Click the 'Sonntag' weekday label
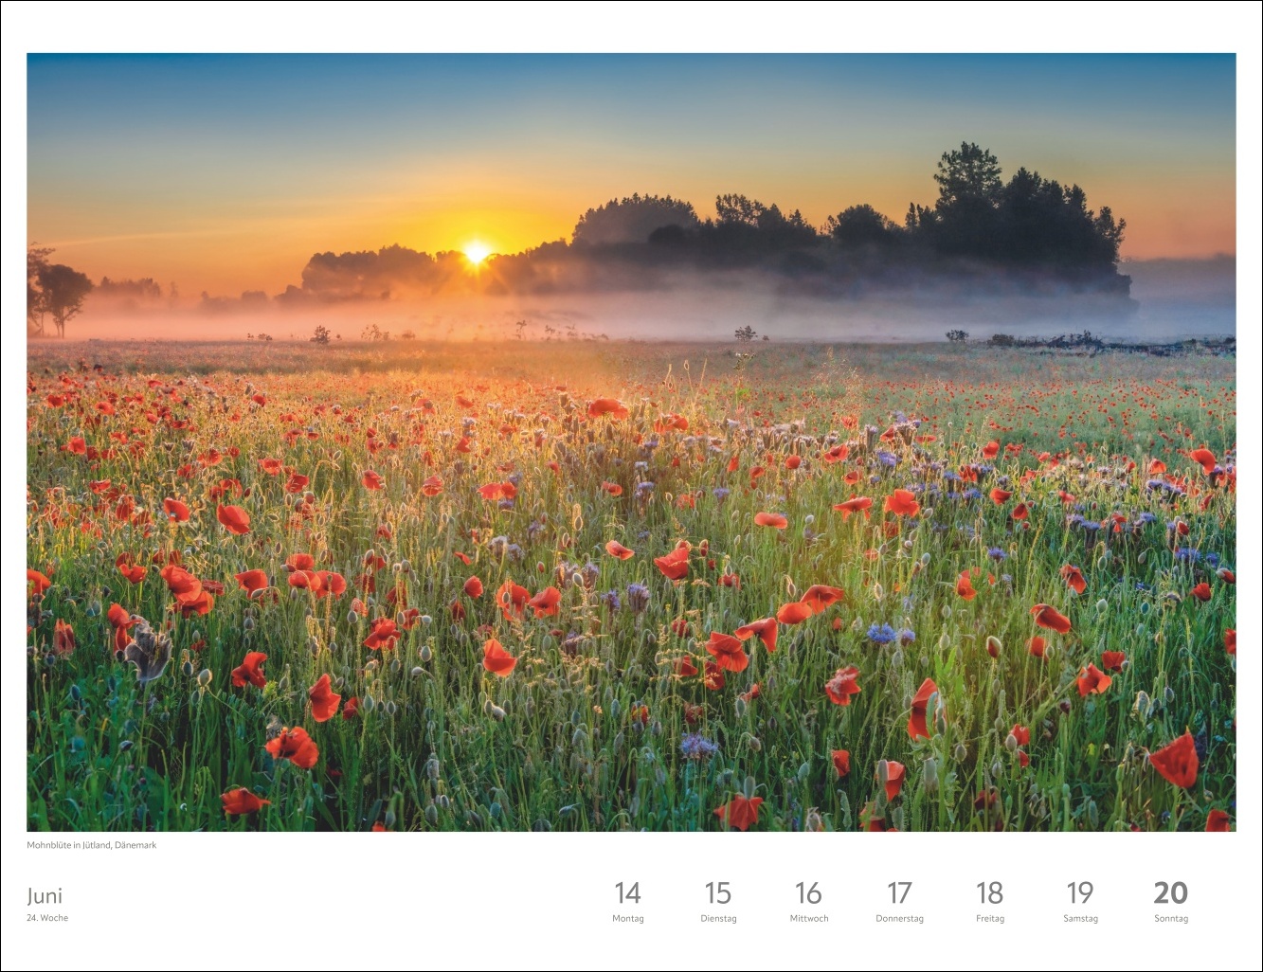1263x972 pixels. pyautogui.click(x=1171, y=919)
